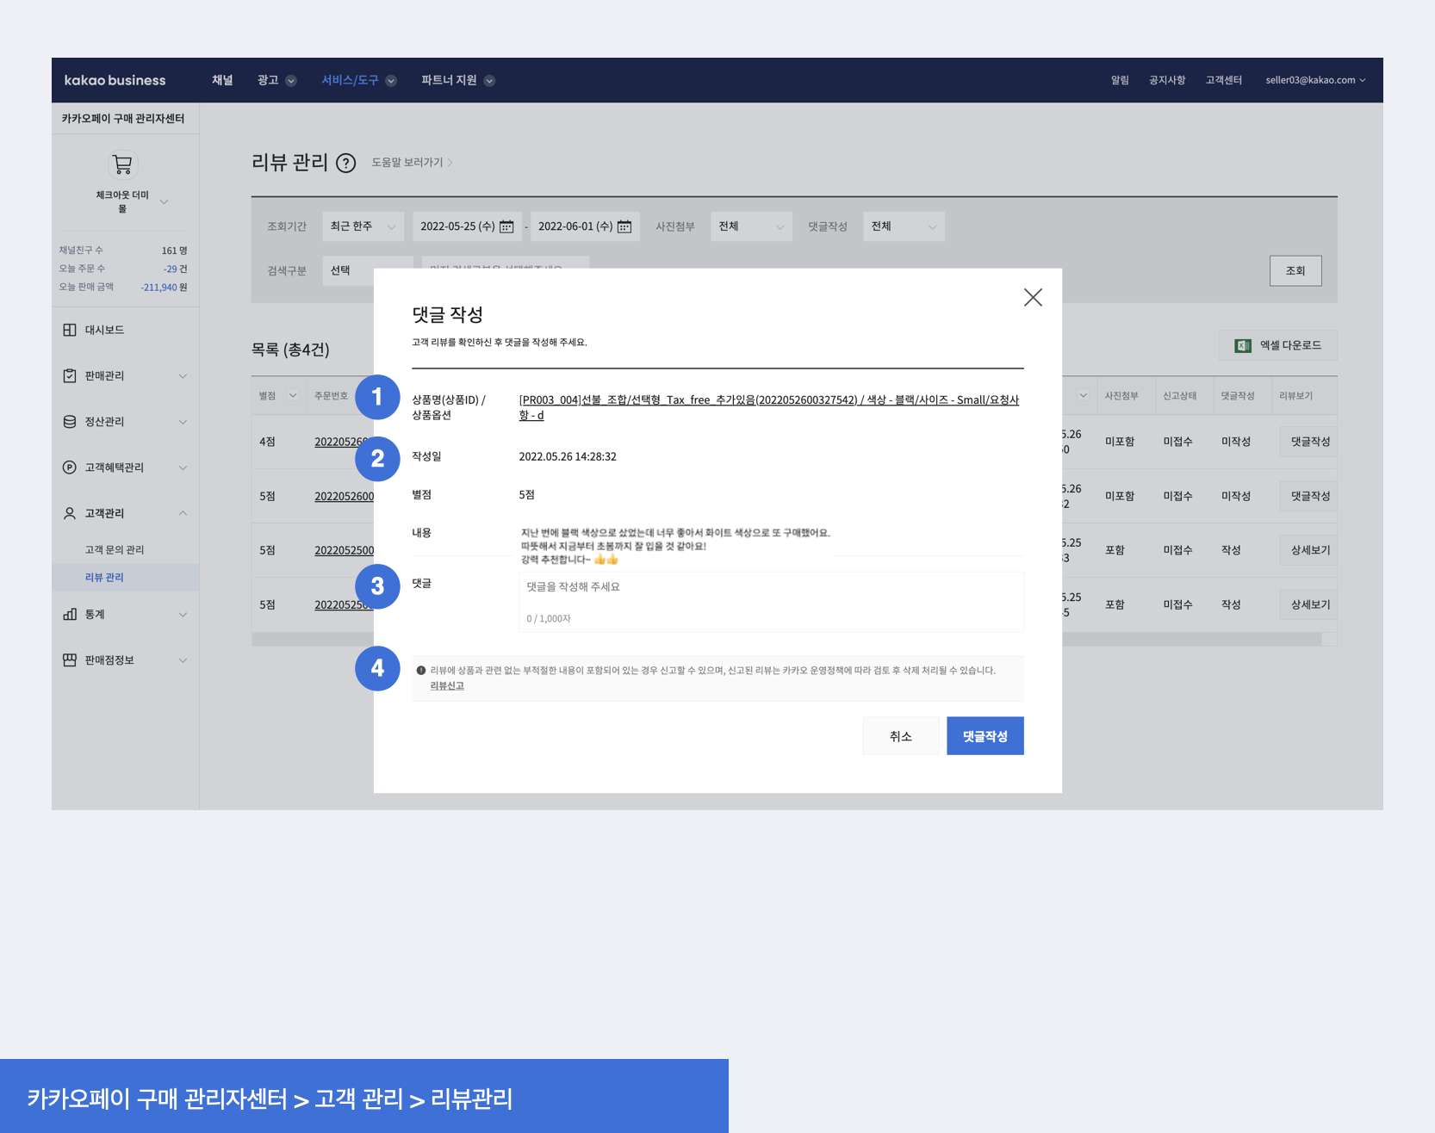Click the table's horizontal scrollbar
The height and width of the screenshot is (1133, 1435).
pyautogui.click(x=786, y=640)
